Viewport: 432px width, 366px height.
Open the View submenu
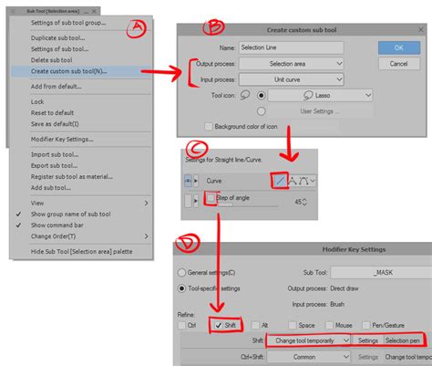pos(81,203)
